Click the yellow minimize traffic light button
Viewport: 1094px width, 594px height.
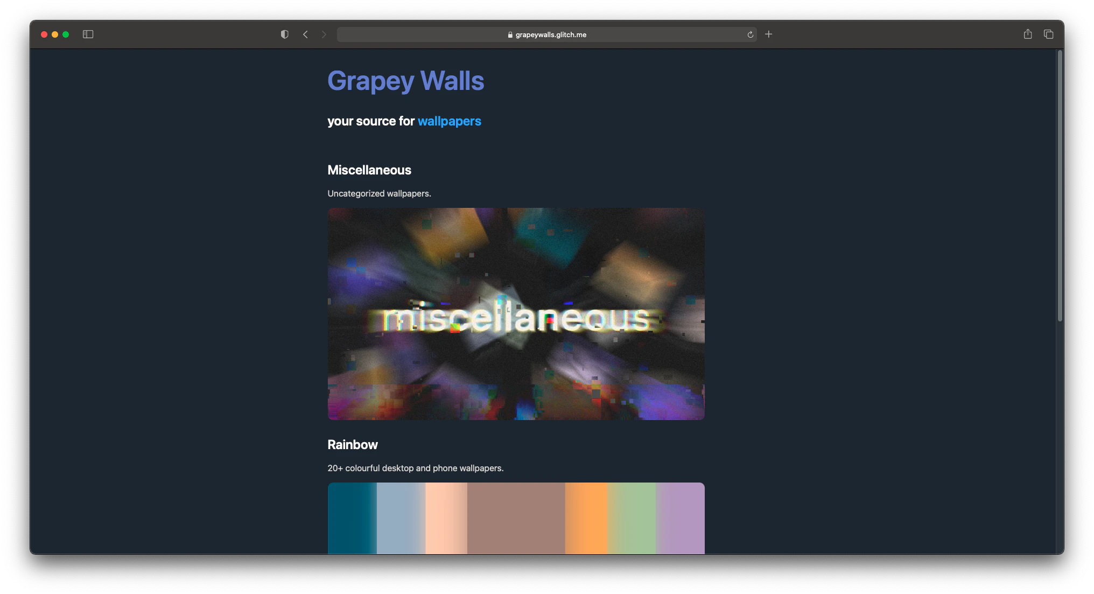pyautogui.click(x=54, y=33)
